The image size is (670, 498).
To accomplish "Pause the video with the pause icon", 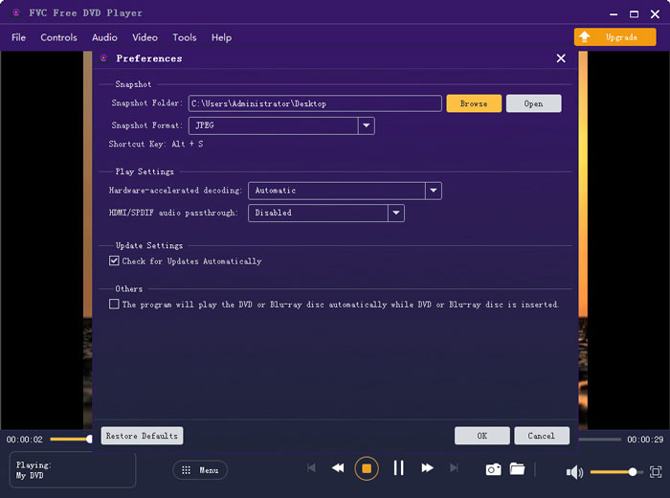I will point(399,468).
